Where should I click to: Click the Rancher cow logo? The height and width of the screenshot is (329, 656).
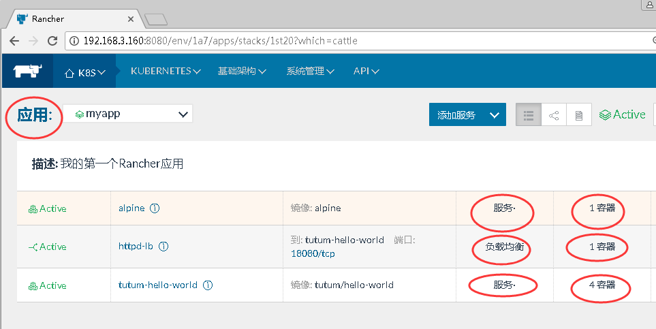point(28,71)
